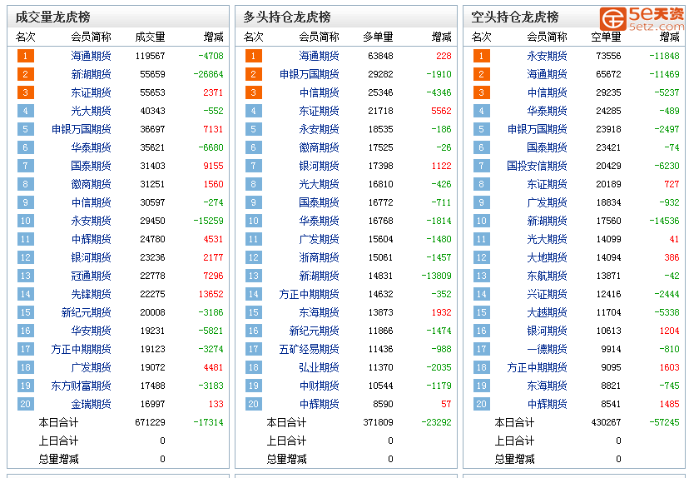Click change value 5562

(441, 111)
